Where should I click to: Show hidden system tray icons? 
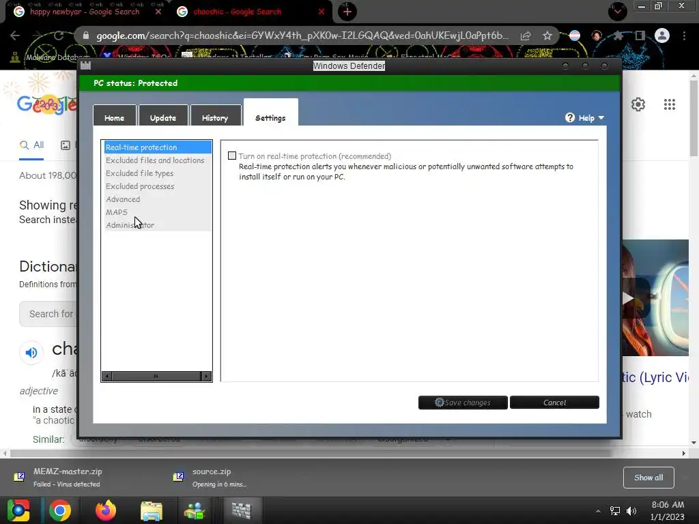coord(598,511)
